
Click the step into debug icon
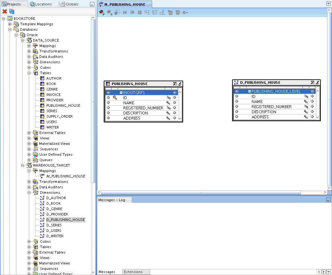(x=147, y=12)
